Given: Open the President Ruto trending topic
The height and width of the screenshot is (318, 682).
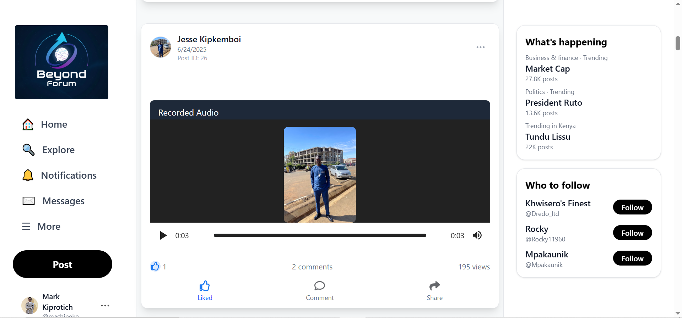Looking at the screenshot, I should pyautogui.click(x=553, y=103).
